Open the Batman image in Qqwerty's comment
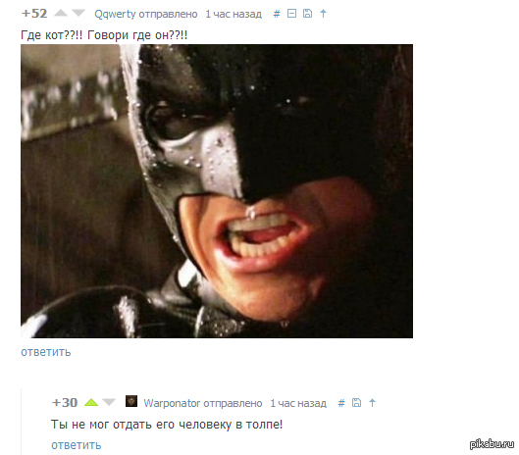The image size is (519, 455). click(x=217, y=191)
